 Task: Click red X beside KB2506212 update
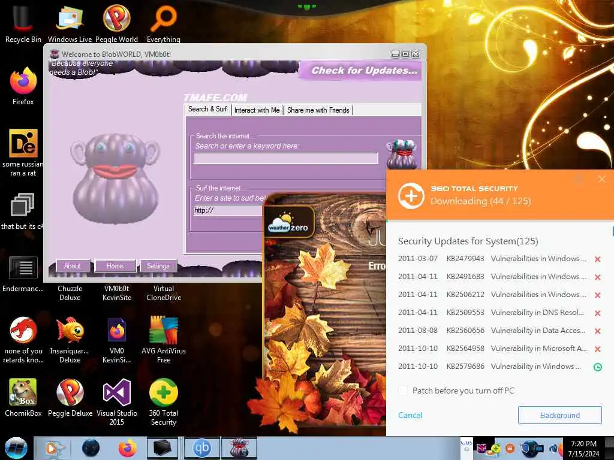(598, 295)
